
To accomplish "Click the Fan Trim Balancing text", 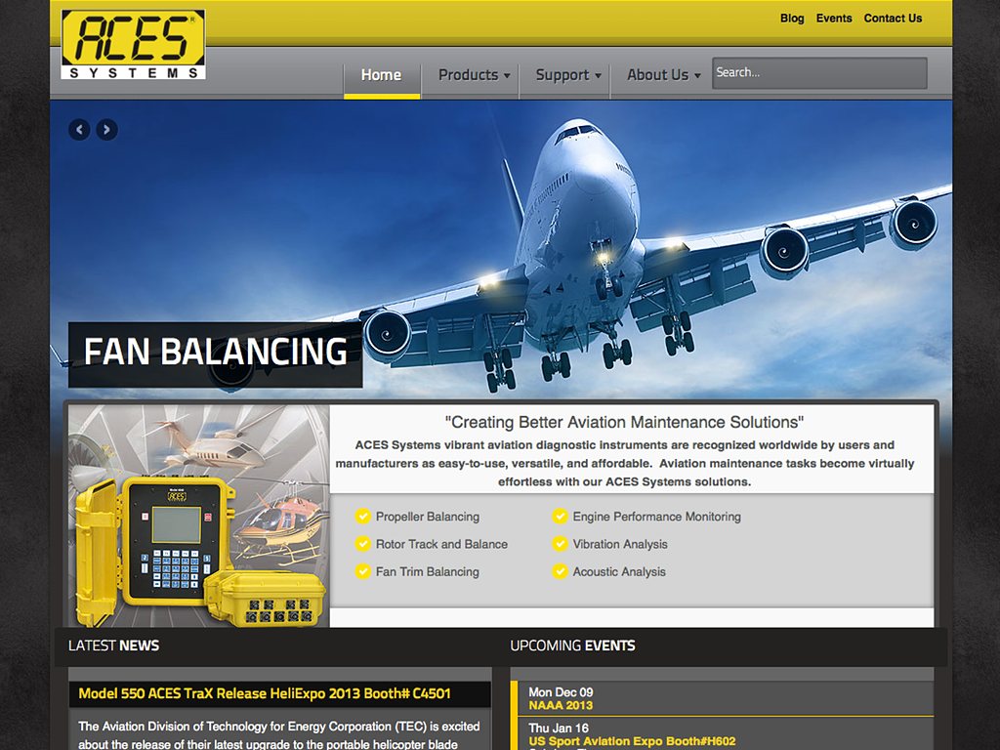I will point(428,571).
